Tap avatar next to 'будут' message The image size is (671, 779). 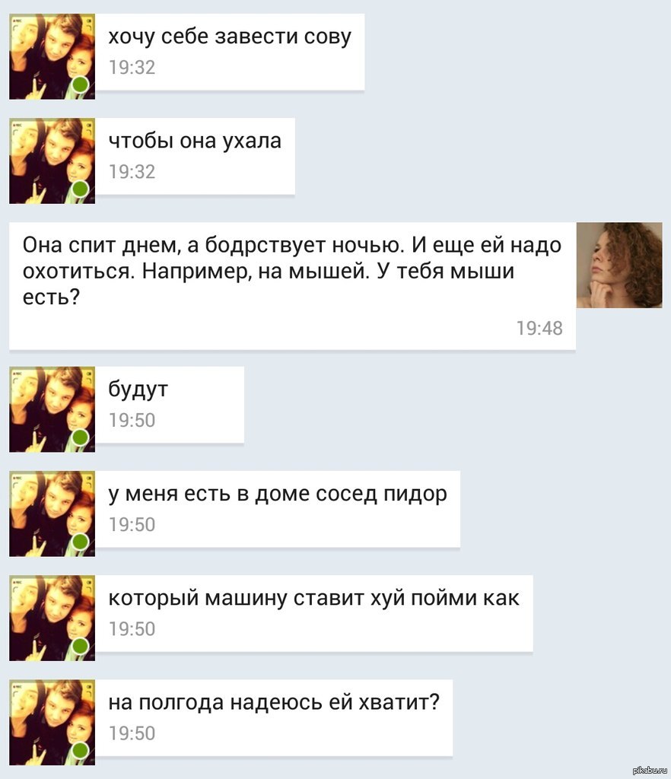click(x=52, y=409)
